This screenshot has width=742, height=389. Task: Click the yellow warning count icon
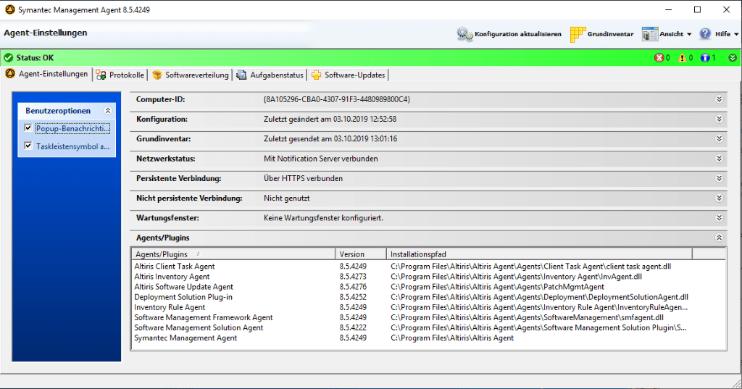[682, 58]
